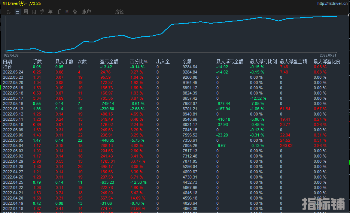Click the 最大浮亏金额 column header
This screenshot has height=213, width=350.
[230, 61]
